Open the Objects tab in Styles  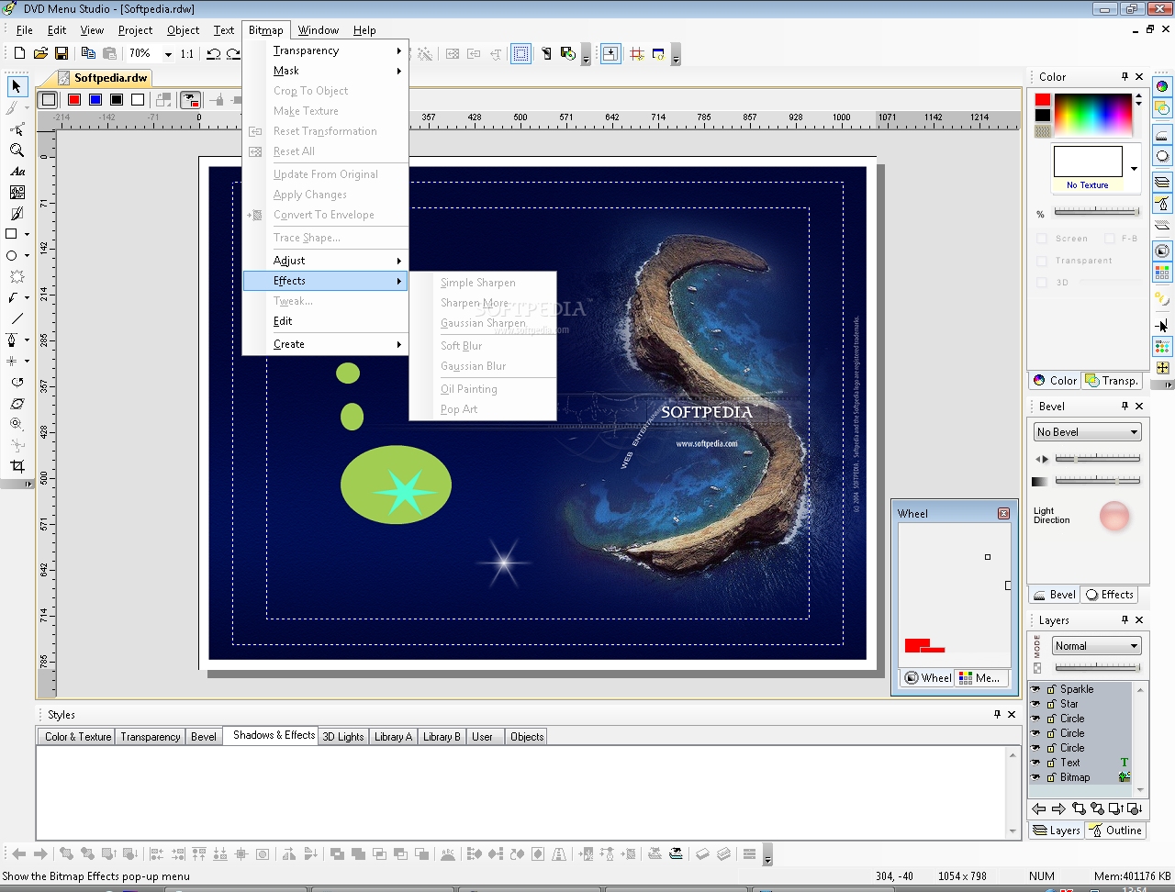tap(527, 737)
